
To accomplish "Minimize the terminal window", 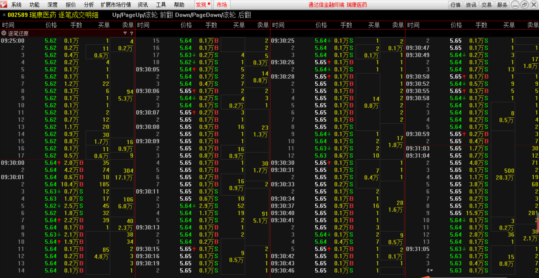I will coord(515,5).
